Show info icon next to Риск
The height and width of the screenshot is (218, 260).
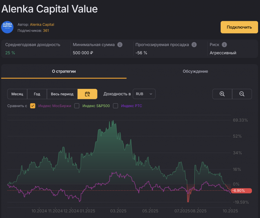click(x=224, y=45)
